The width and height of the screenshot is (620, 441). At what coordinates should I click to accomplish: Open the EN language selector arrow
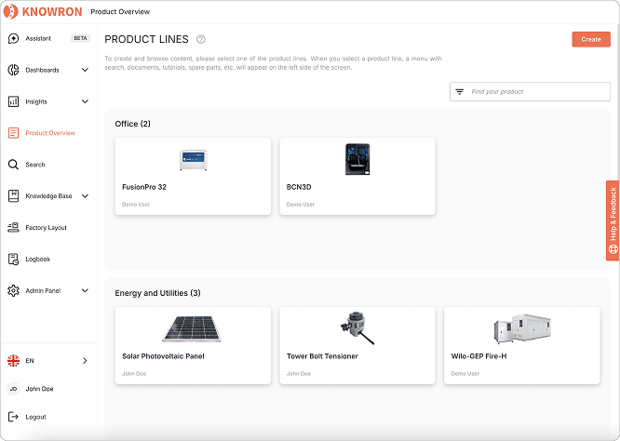tap(85, 361)
